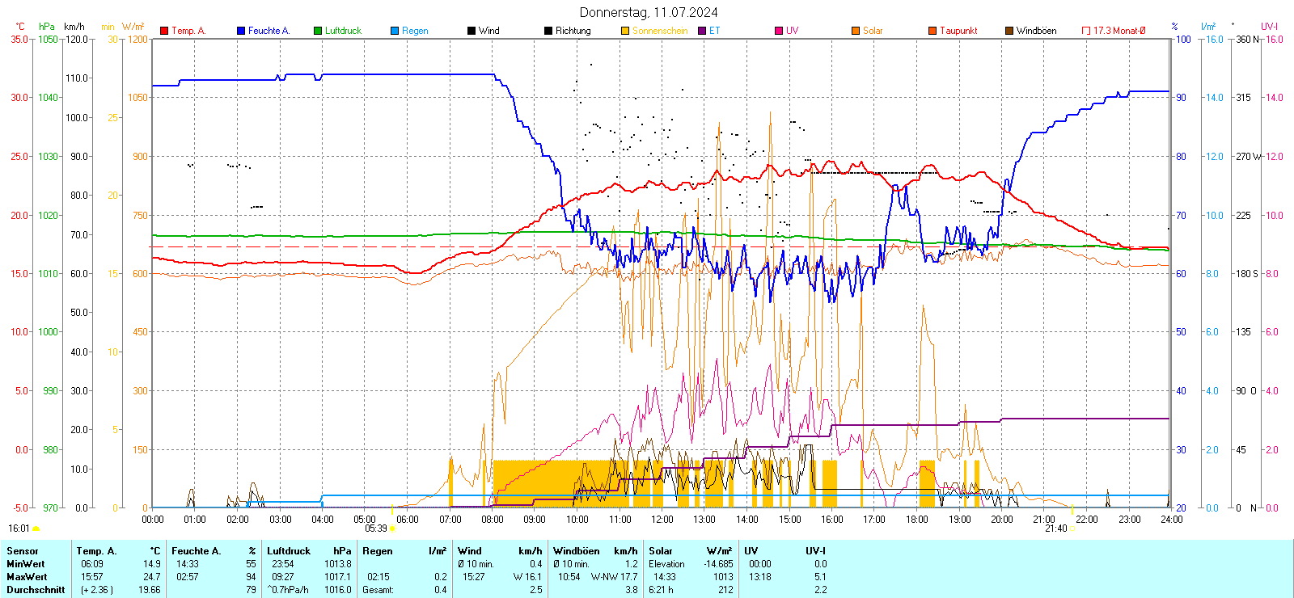This screenshot has width=1294, height=598.
Task: Click the red Temp. A. legend square
Action: 164,31
